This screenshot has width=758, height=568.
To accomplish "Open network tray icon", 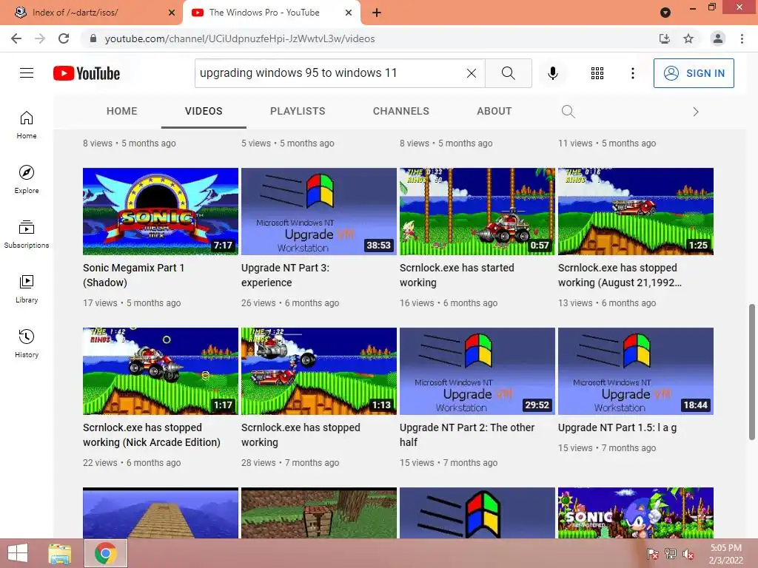I will pos(671,554).
